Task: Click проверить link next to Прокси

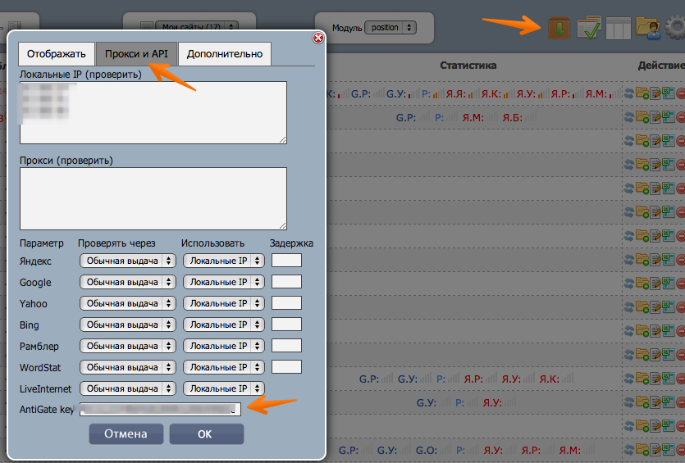Action: 84,161
